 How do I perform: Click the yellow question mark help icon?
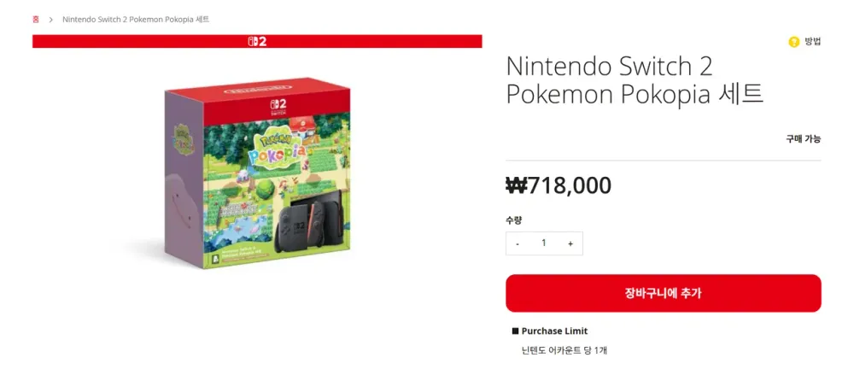[x=794, y=42]
